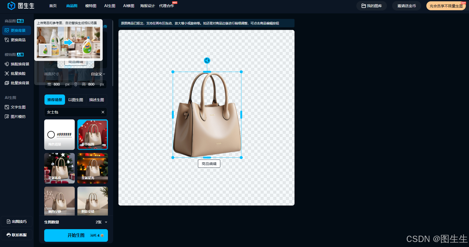Select the 更换背景 sidebar icon

[7, 30]
